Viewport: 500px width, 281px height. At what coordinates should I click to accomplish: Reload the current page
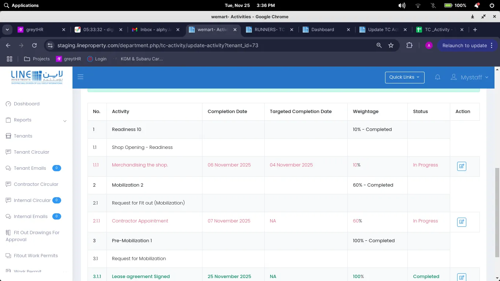tap(34, 45)
